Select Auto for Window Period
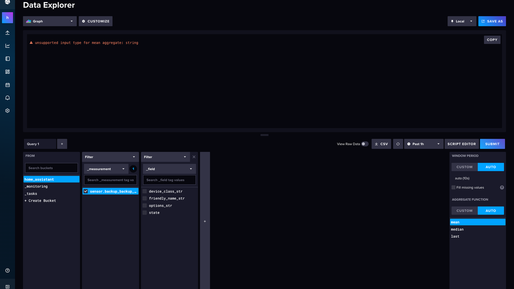This screenshot has width=514, height=289. [x=491, y=167]
